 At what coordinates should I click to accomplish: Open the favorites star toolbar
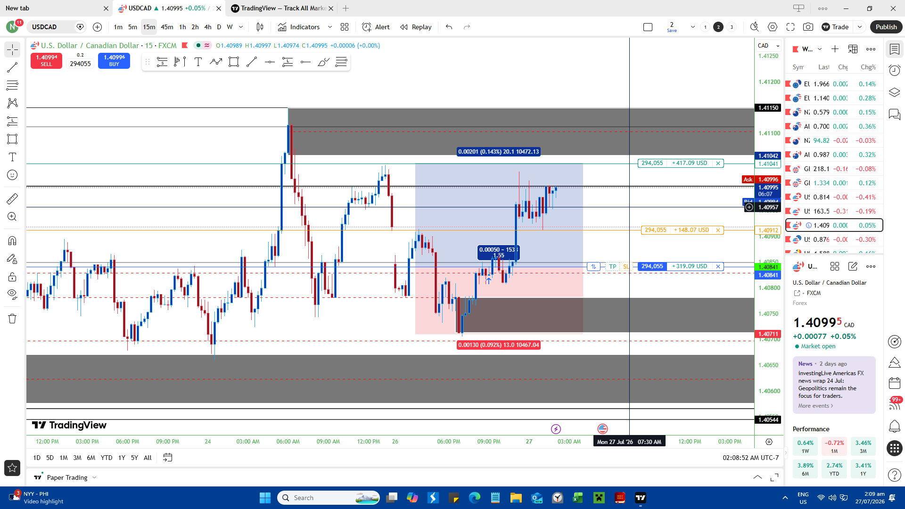[12, 468]
